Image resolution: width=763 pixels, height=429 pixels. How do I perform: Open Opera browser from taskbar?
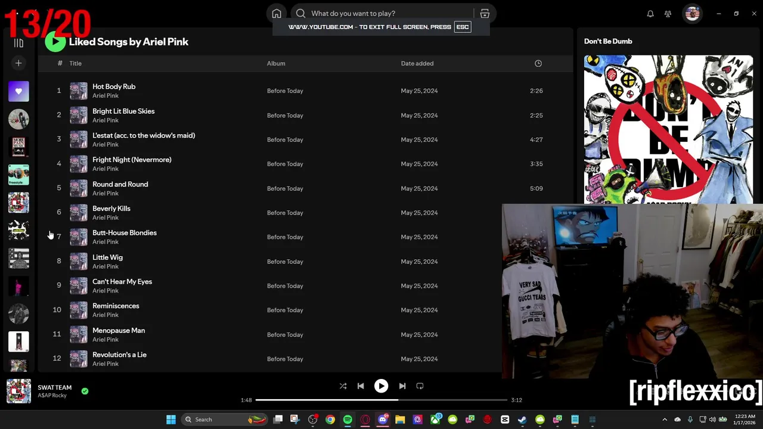tap(365, 419)
